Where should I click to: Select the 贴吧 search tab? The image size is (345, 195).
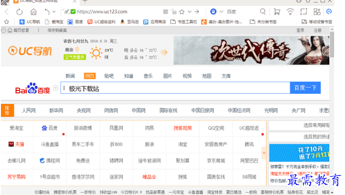109,76
